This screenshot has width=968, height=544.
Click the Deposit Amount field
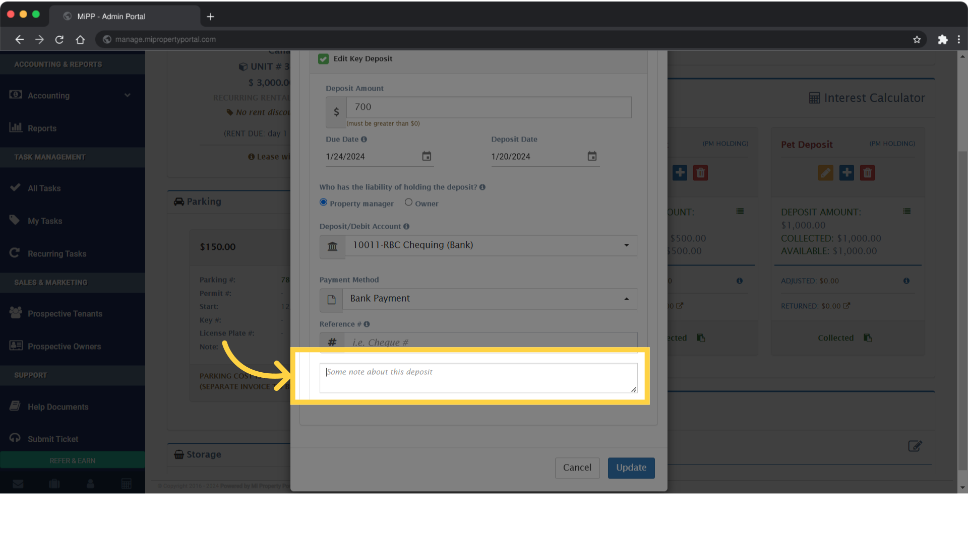click(x=489, y=107)
